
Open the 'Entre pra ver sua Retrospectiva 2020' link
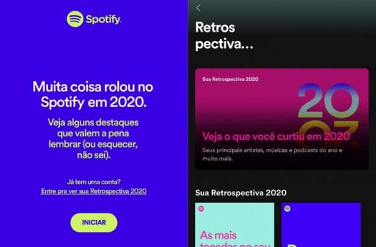(x=93, y=191)
